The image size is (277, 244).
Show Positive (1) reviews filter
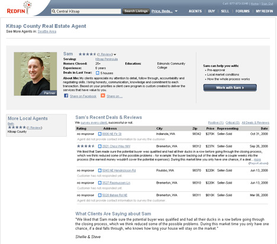tap(215, 123)
